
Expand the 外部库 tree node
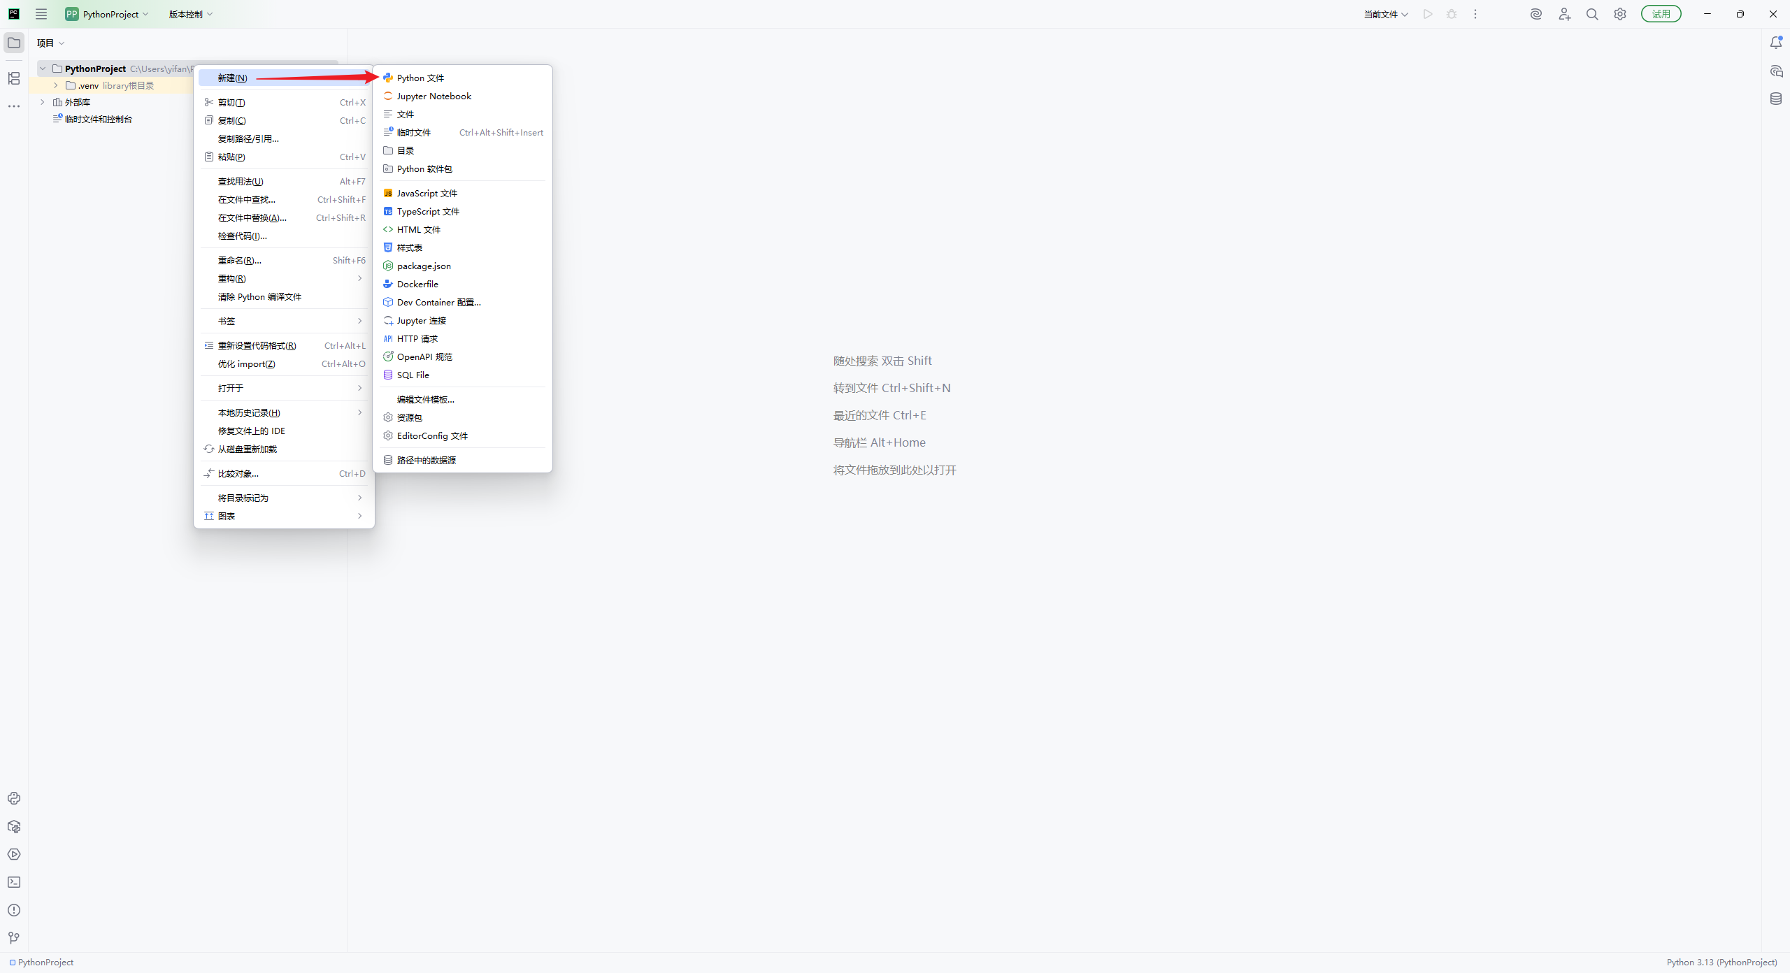coord(43,102)
